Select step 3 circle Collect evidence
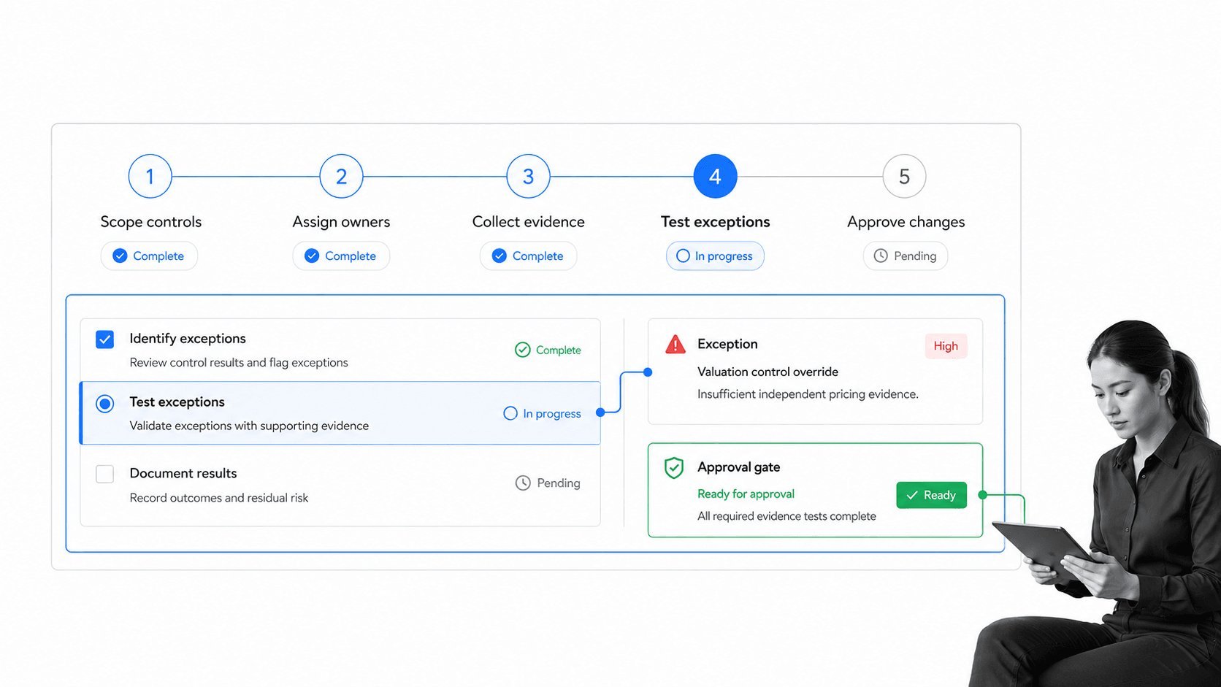 pos(528,176)
